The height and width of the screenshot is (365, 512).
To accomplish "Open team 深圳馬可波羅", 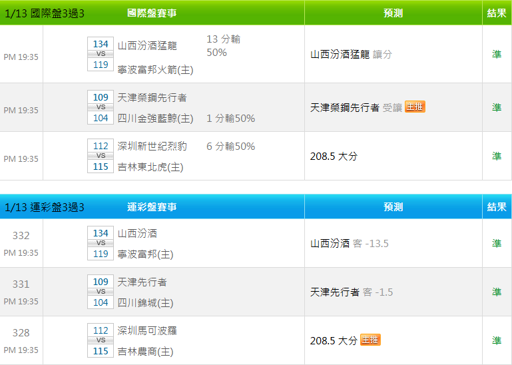I will (147, 330).
